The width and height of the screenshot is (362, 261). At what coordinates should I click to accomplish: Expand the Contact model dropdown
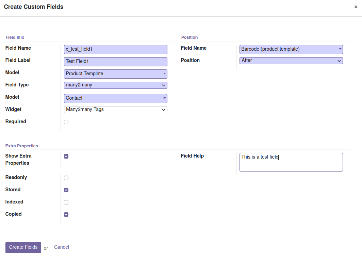coord(116,98)
